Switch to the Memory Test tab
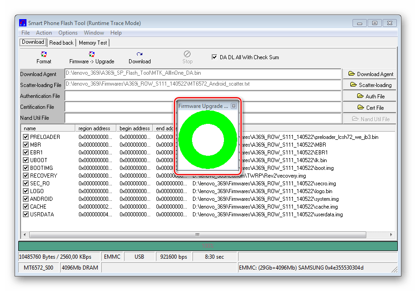Image resolution: width=416 pixels, height=291 pixels. tap(93, 43)
